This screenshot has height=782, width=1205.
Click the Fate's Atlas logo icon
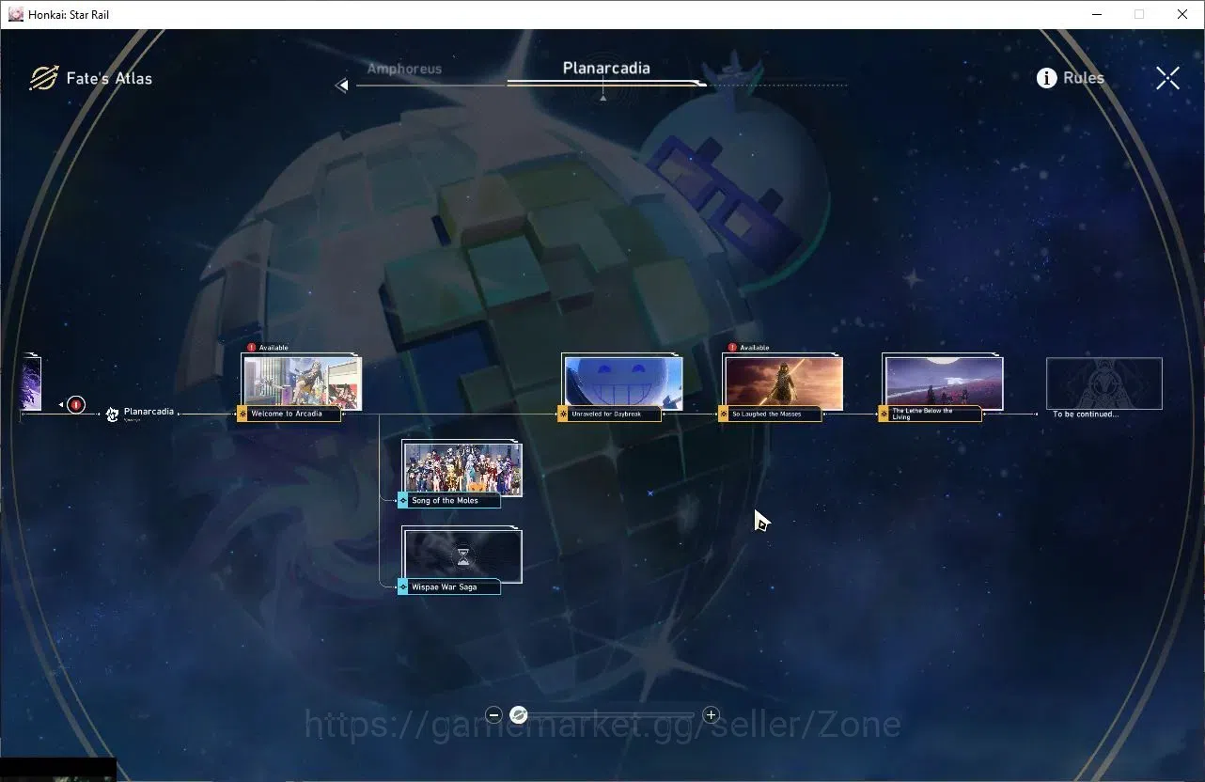[x=43, y=78]
